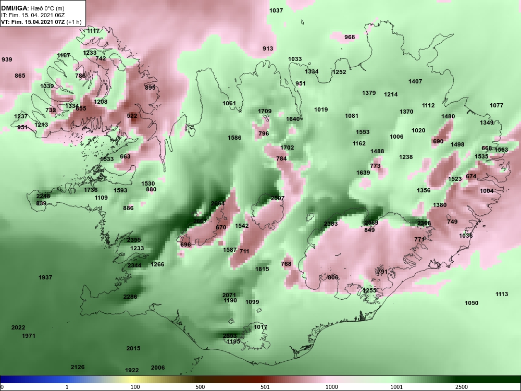
Task: Select the 2006 value
Action: click(158, 368)
